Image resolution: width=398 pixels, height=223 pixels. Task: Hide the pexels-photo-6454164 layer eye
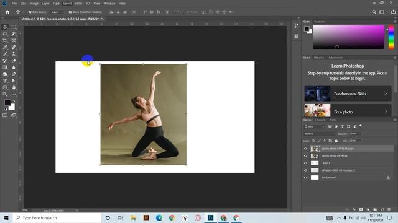pos(305,155)
